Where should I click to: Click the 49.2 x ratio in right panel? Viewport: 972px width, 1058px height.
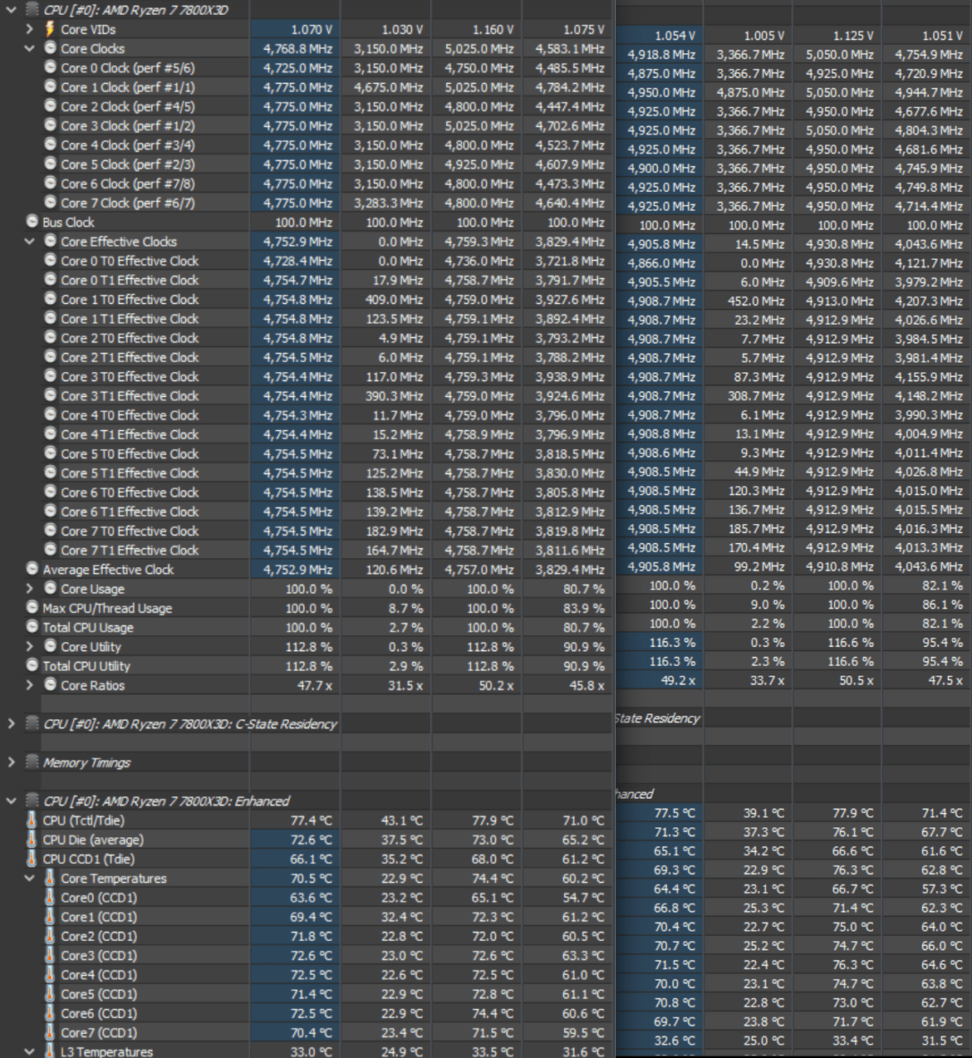[678, 680]
